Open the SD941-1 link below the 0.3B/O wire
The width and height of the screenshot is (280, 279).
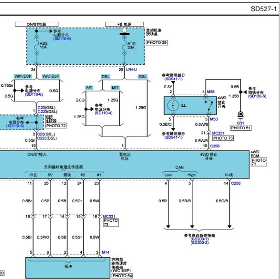tap(173, 137)
